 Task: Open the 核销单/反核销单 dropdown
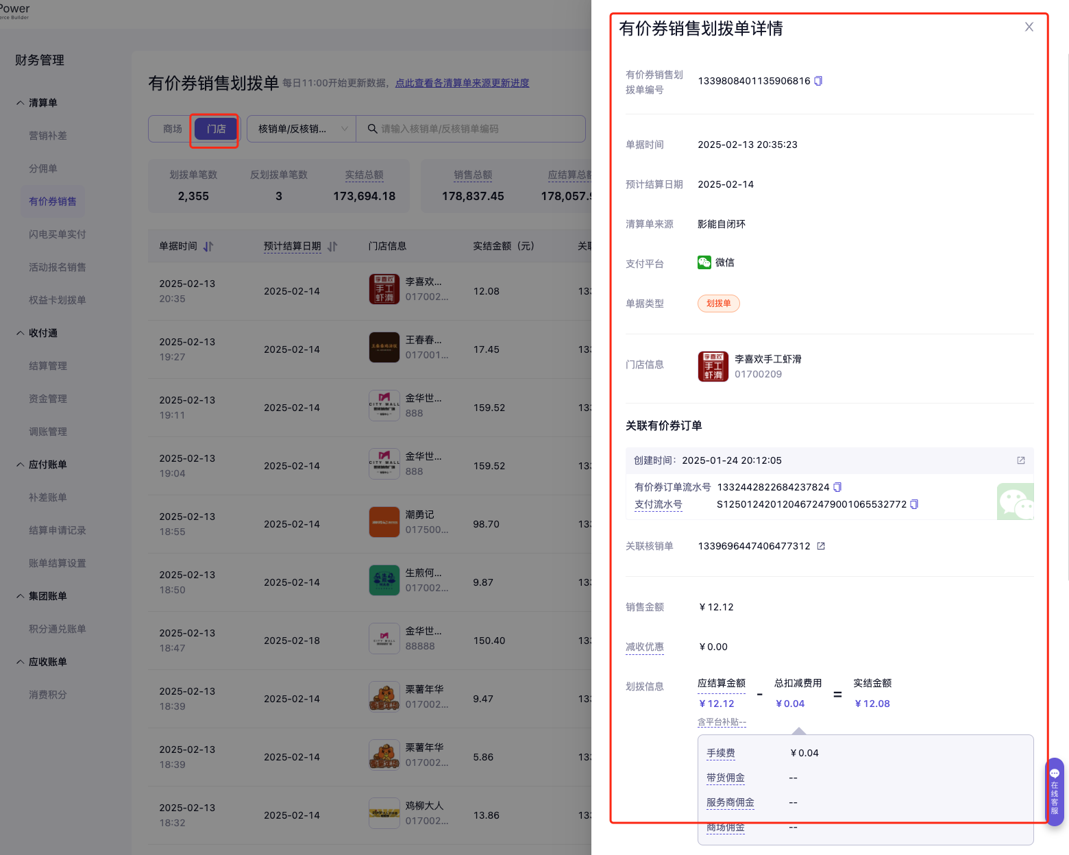[302, 129]
